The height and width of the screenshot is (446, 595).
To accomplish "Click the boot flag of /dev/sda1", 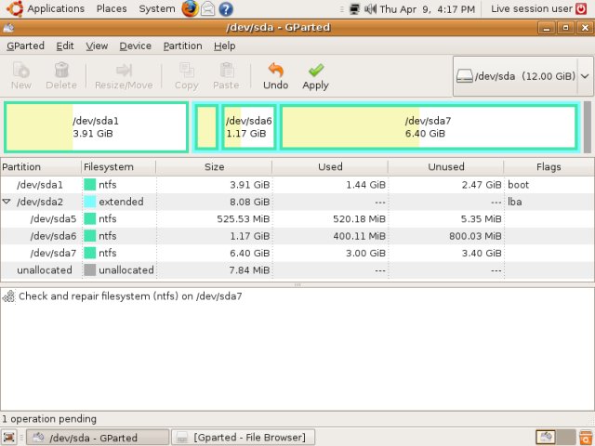I will pos(518,185).
